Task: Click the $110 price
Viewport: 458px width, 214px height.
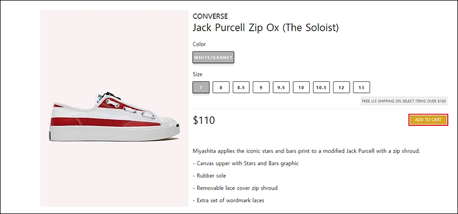Action: pyautogui.click(x=204, y=120)
